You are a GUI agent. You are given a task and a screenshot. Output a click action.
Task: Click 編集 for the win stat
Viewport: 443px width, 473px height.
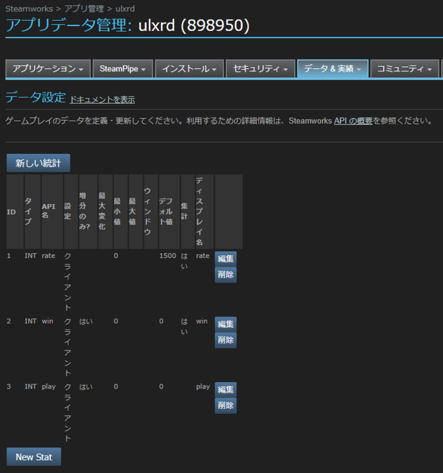coord(226,324)
